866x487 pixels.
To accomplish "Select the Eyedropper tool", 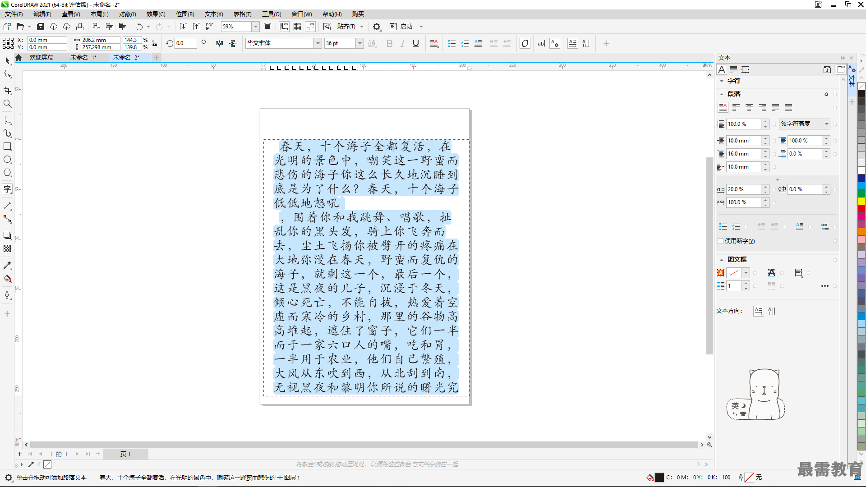I will (7, 265).
